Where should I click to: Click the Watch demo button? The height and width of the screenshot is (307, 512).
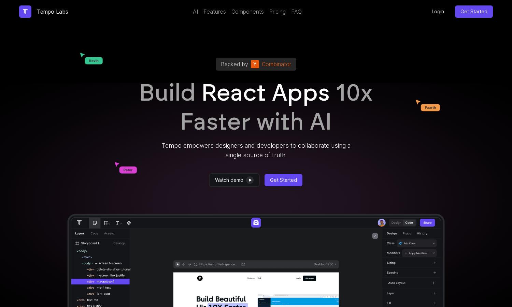[234, 180]
